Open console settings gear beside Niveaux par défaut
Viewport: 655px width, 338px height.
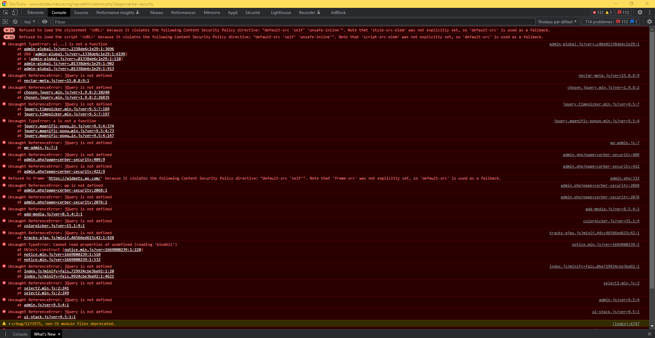tap(650, 21)
